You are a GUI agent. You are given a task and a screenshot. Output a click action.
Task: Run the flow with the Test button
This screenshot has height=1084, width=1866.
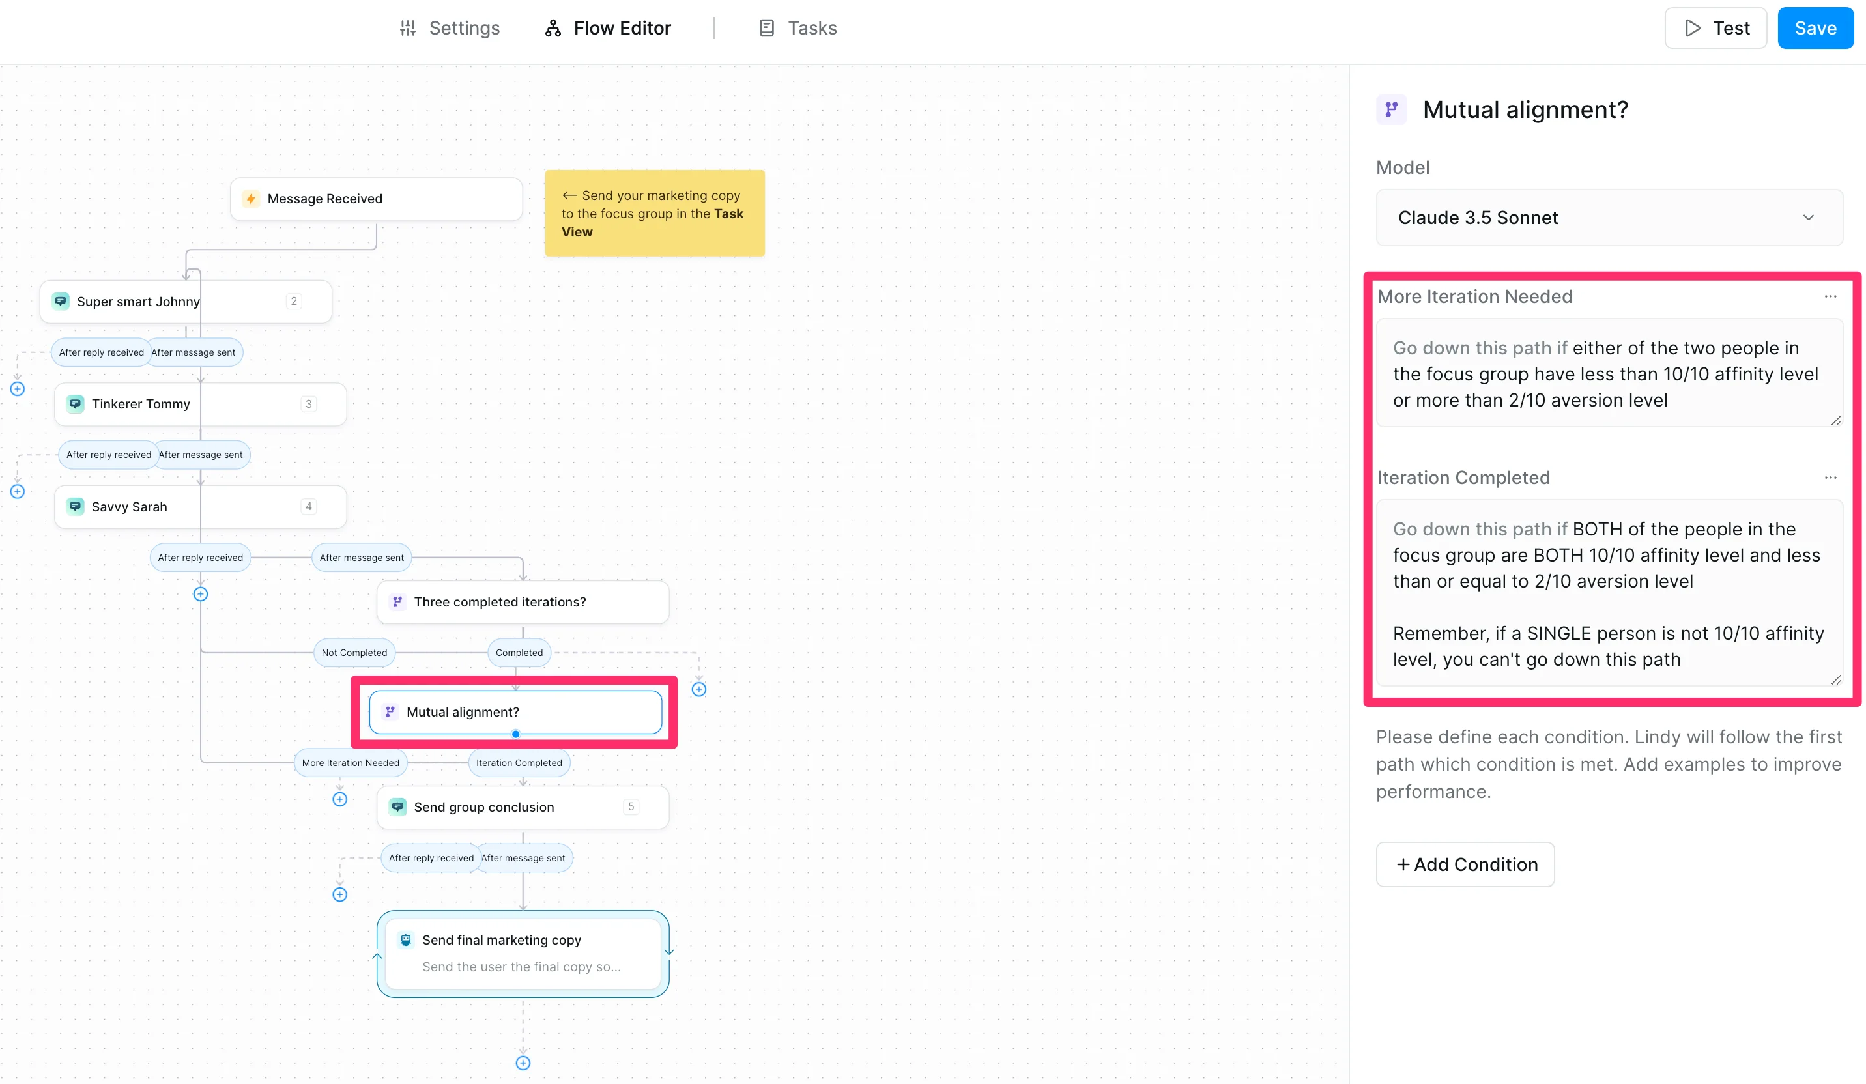tap(1715, 28)
